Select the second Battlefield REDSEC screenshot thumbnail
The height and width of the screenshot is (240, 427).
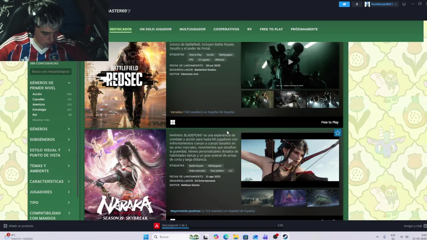pos(290,99)
